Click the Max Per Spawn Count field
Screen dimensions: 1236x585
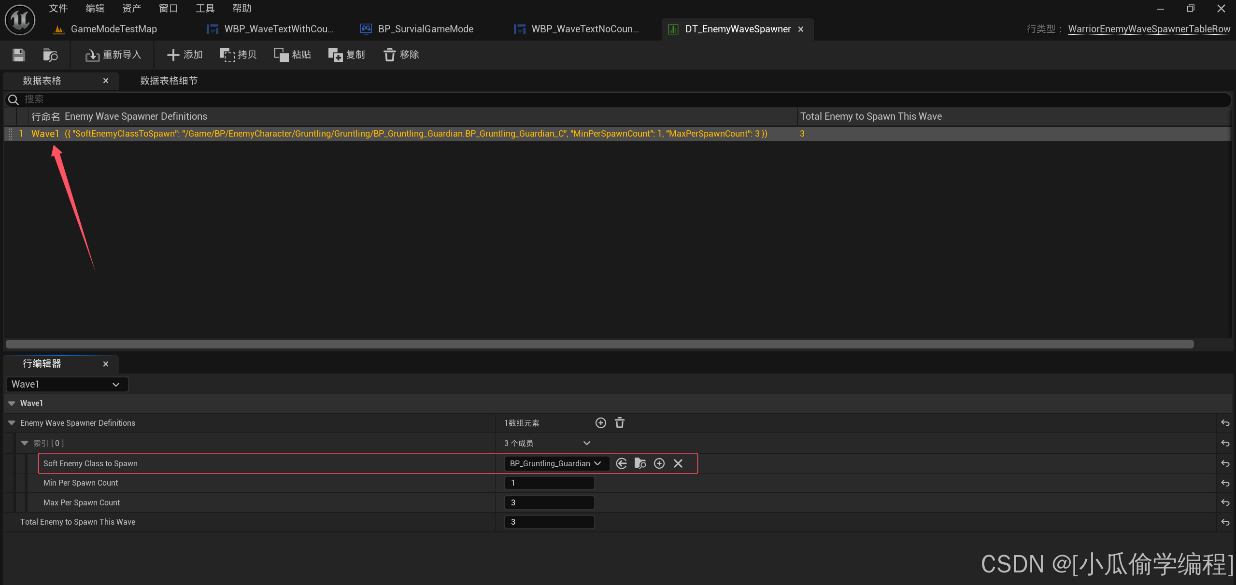(549, 502)
